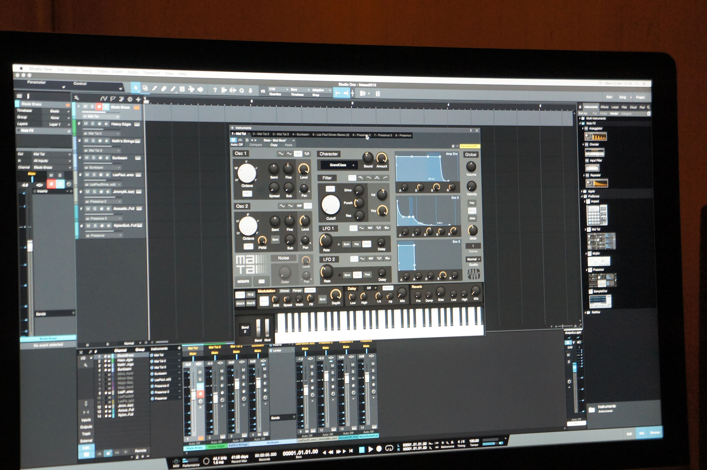Image resolution: width=707 pixels, height=470 pixels.
Task: Open the Normal quality dropdown
Action: 473,259
